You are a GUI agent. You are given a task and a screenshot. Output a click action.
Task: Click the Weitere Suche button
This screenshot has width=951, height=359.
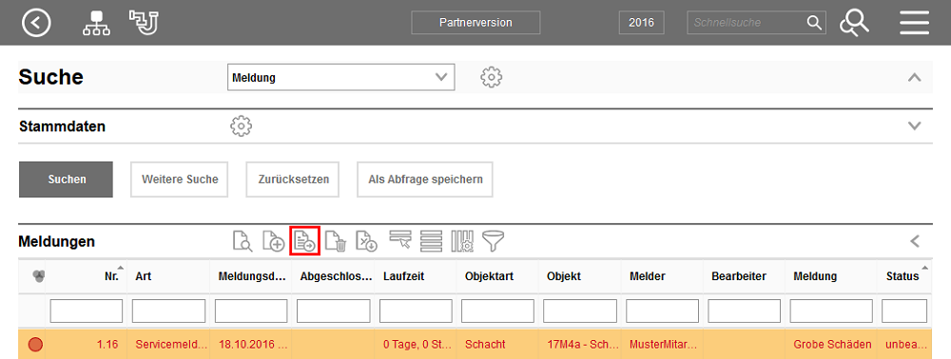click(x=180, y=179)
